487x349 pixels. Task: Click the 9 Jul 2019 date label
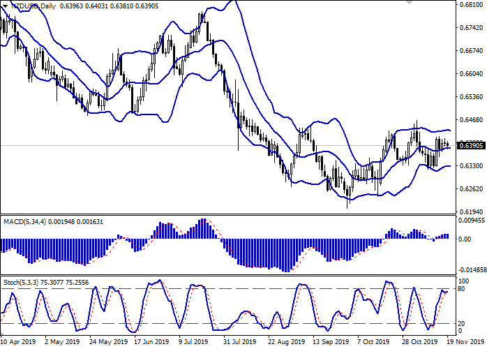[193, 342]
